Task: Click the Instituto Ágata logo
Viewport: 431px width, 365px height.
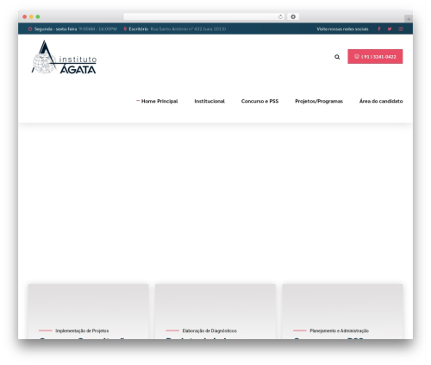Action: [64, 57]
